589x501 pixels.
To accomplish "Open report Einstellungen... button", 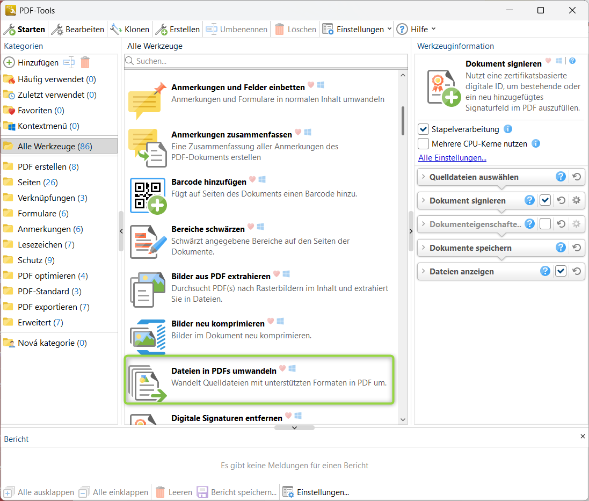I will click(x=316, y=492).
